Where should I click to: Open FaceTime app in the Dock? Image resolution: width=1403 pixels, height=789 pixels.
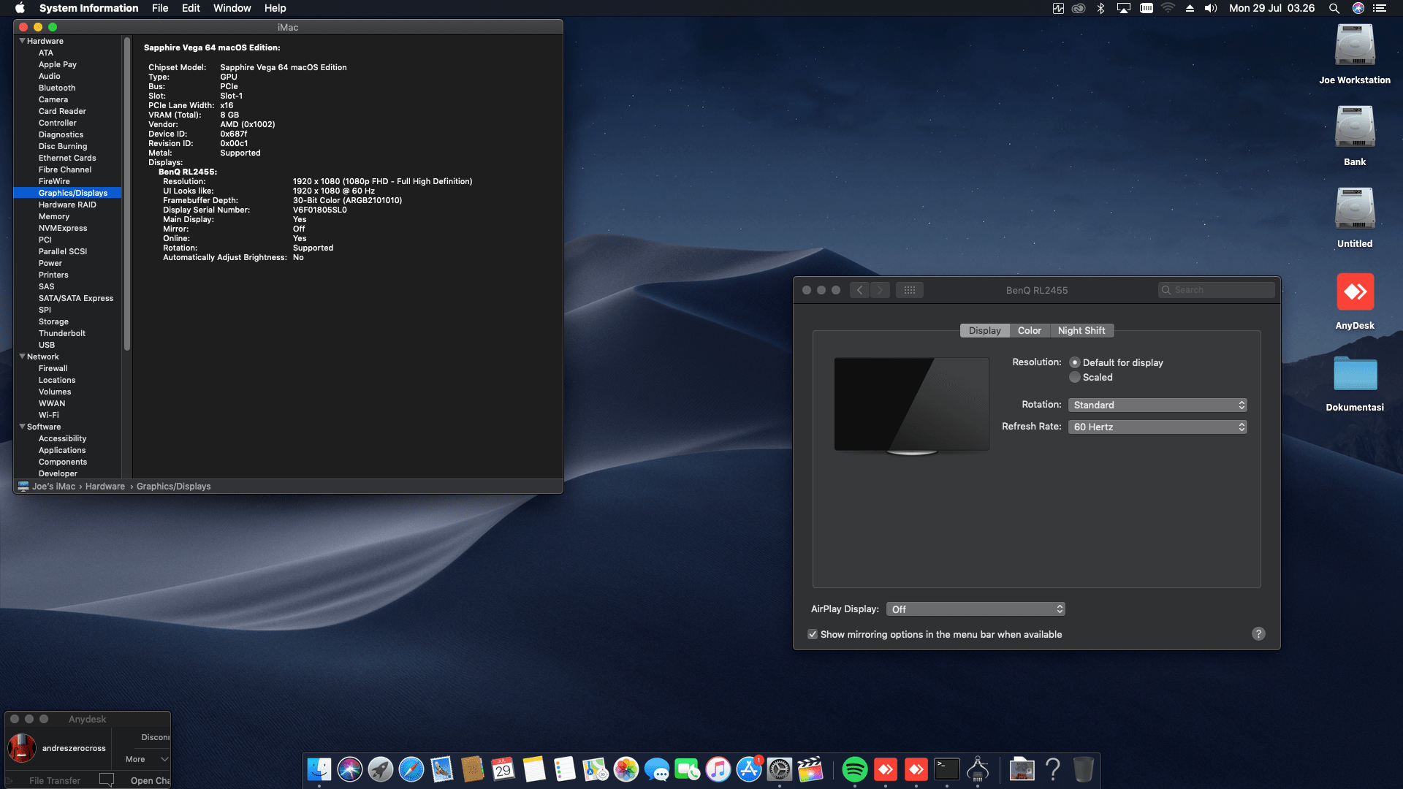[x=688, y=769]
